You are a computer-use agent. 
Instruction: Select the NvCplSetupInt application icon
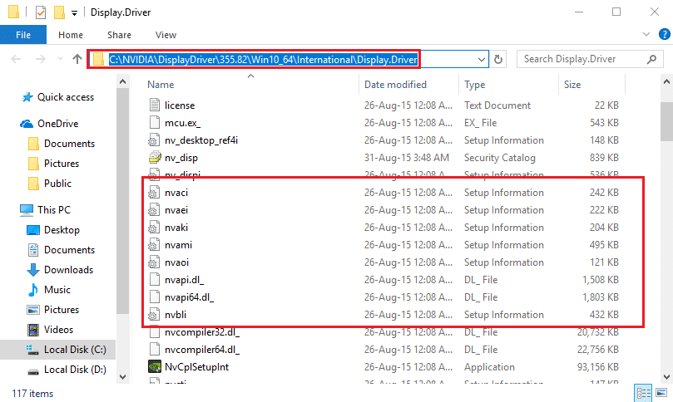(155, 367)
